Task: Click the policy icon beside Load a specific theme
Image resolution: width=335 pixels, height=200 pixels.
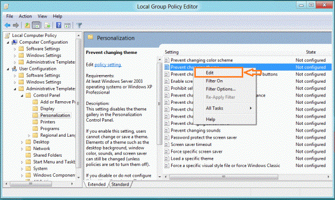Action: pos(167,158)
